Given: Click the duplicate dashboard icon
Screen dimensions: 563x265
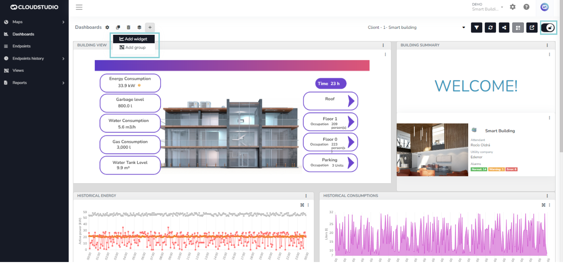Looking at the screenshot, I should [x=118, y=27].
